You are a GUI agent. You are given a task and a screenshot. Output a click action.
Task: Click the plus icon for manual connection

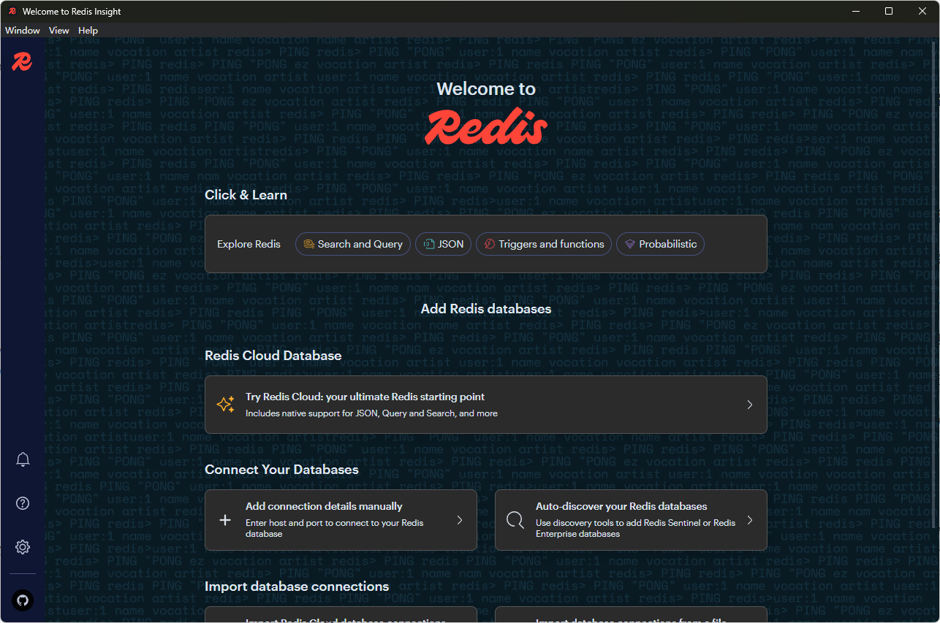pos(225,520)
